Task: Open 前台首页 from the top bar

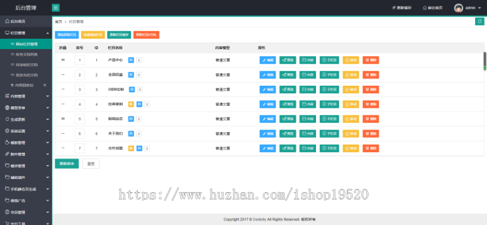Action: tap(433, 8)
